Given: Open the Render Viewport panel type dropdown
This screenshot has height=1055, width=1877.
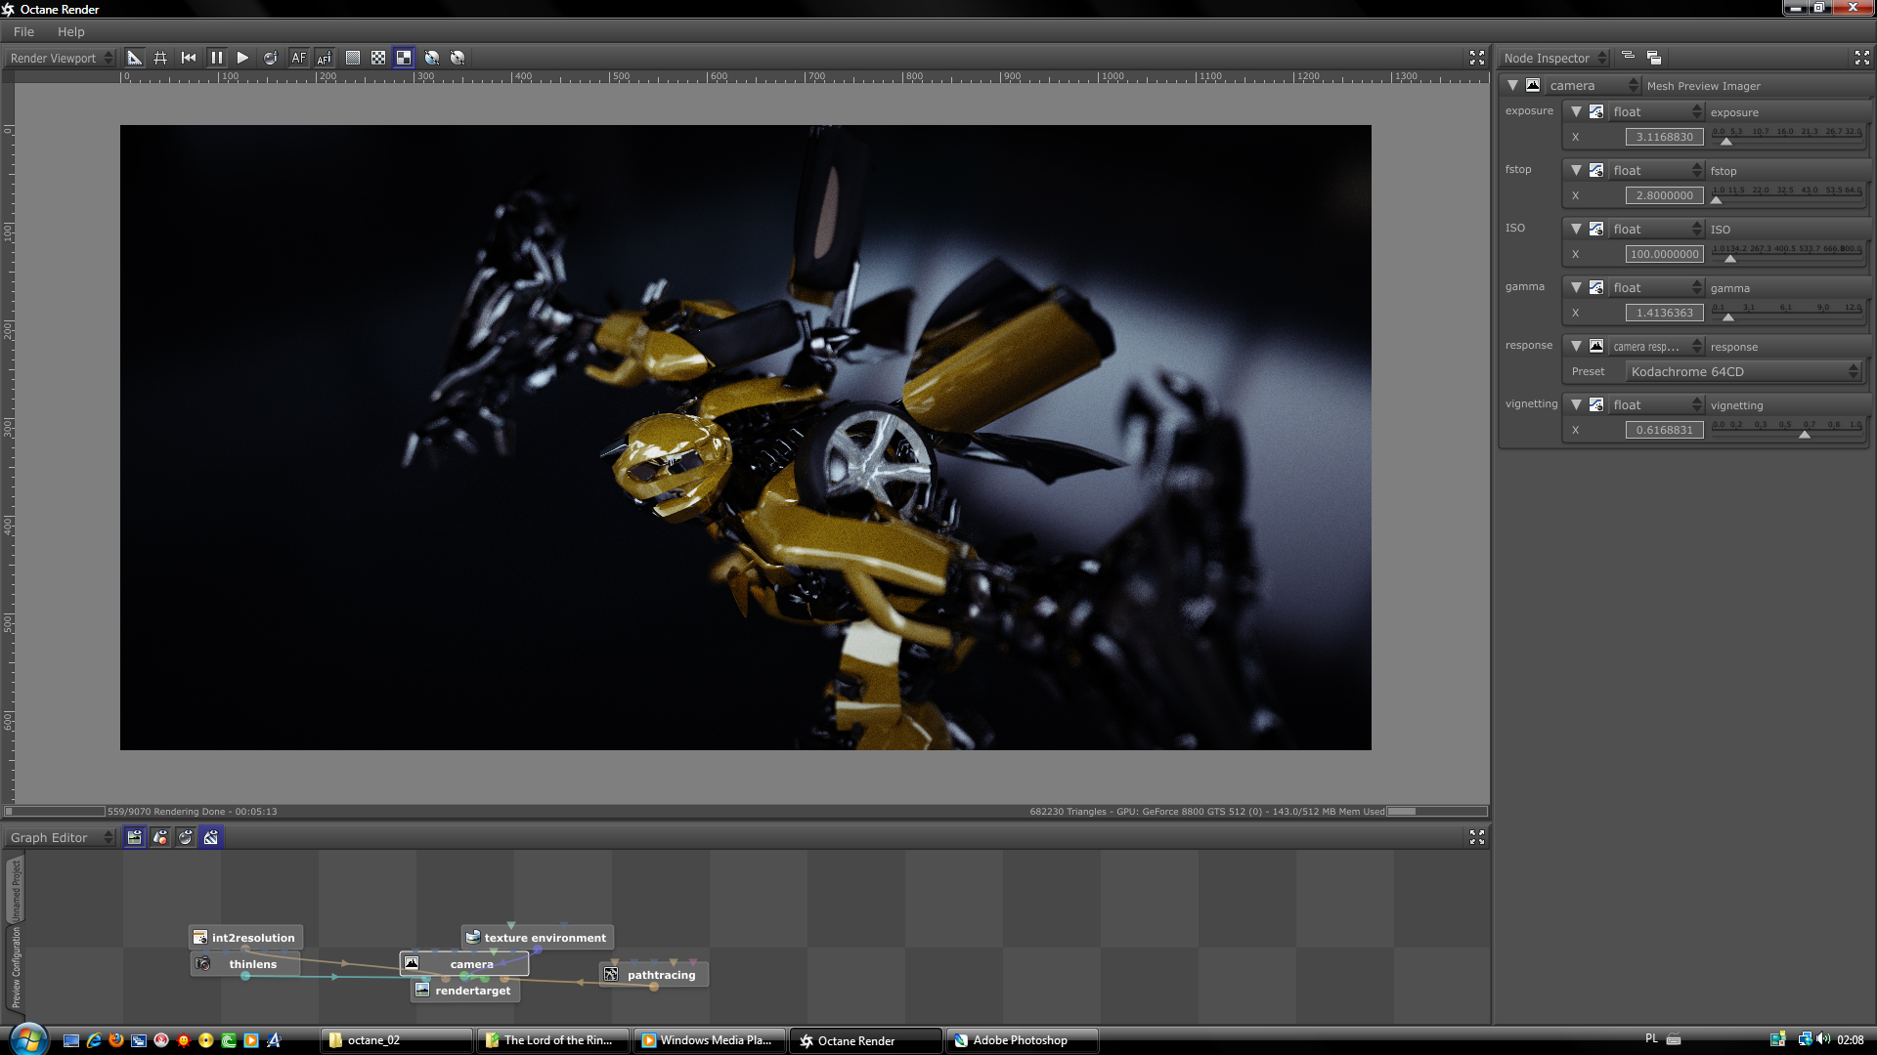Looking at the screenshot, I should pyautogui.click(x=61, y=58).
